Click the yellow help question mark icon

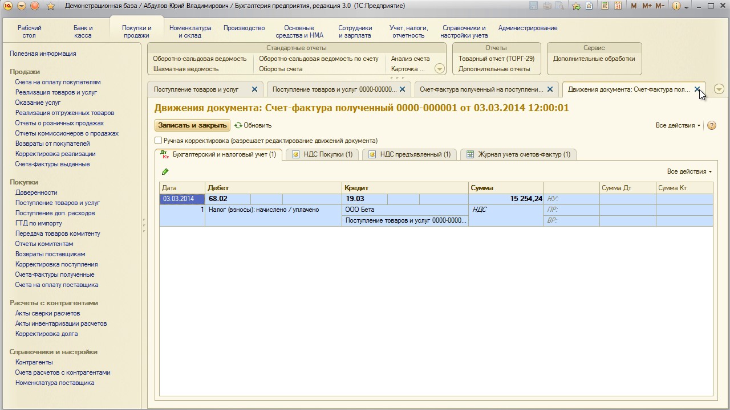711,125
